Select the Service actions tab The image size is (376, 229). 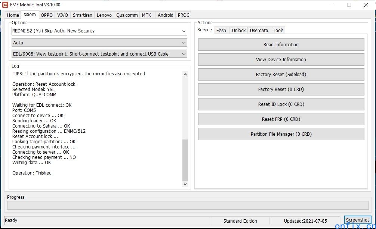coord(204,30)
